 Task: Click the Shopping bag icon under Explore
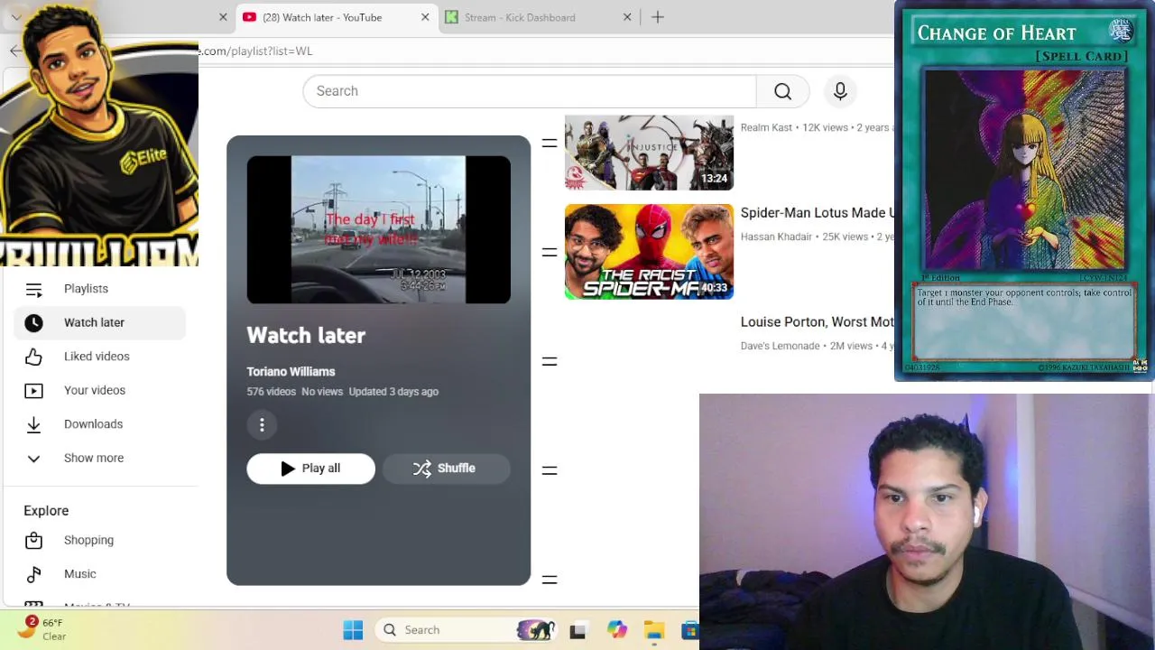click(33, 540)
